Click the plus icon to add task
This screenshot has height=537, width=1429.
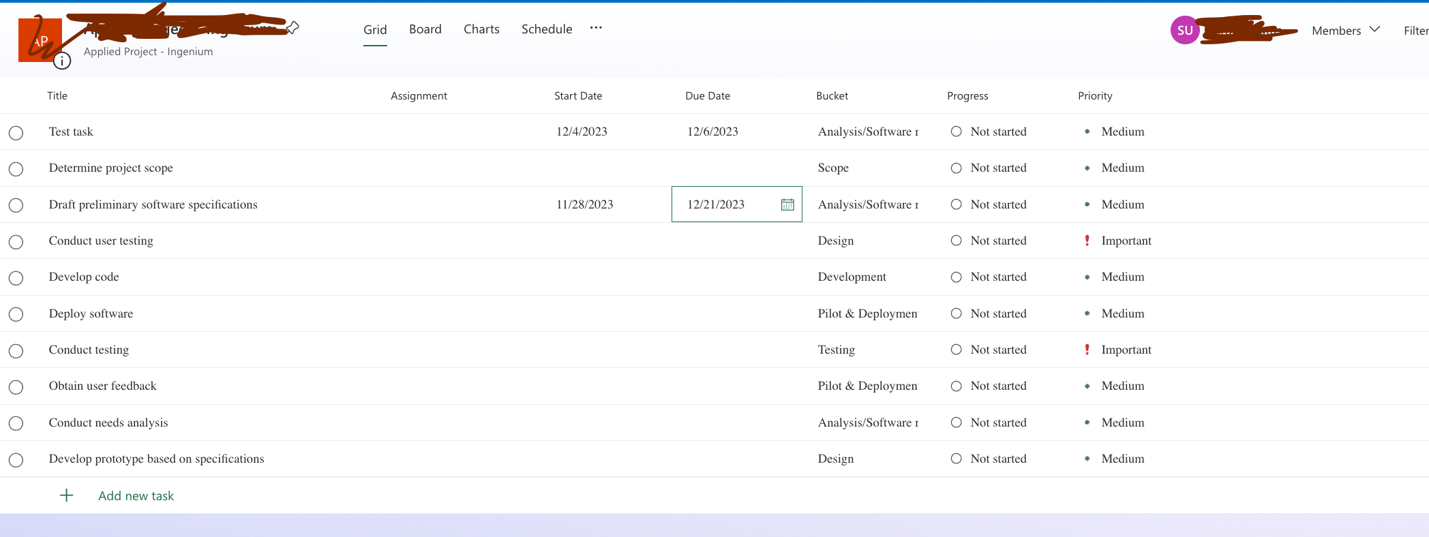point(66,495)
